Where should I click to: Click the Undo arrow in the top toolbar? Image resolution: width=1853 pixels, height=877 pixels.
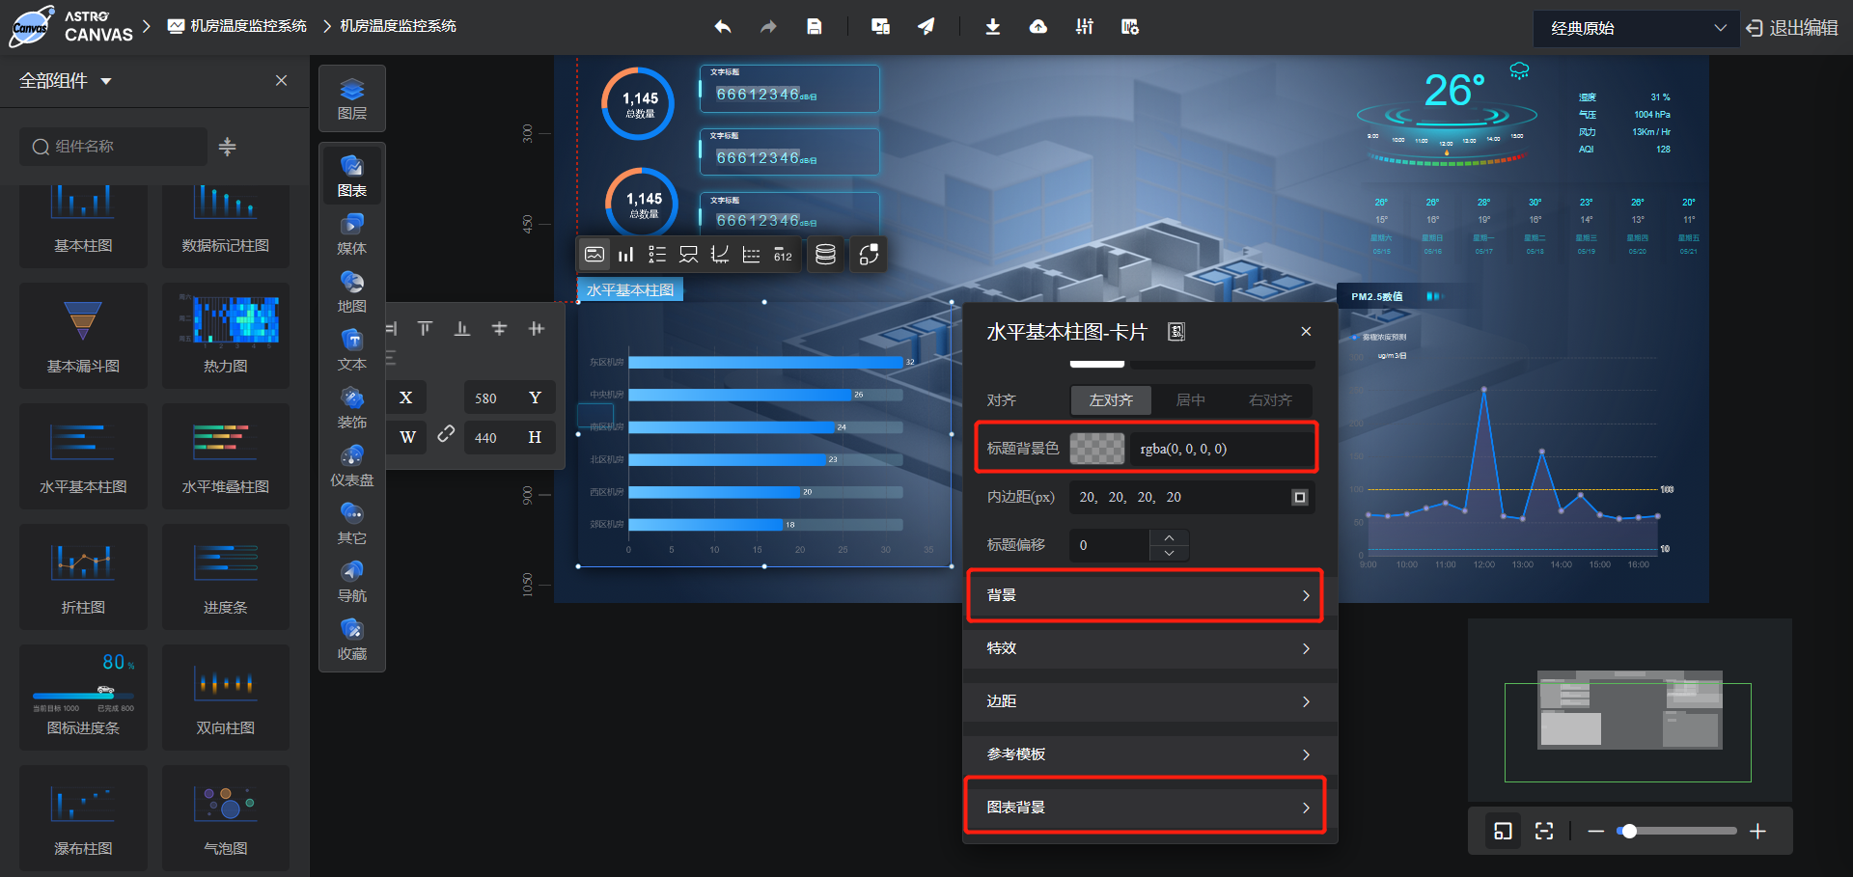722,26
